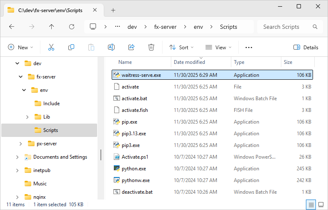This screenshot has width=328, height=210.
Task: Expand the Lib folder in tree
Action: tap(28, 117)
